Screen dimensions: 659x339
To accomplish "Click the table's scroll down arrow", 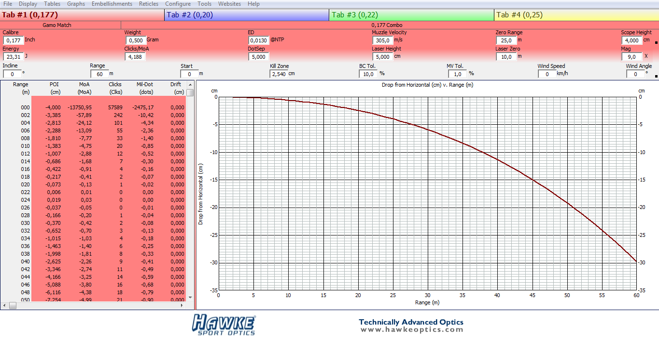I will pyautogui.click(x=190, y=298).
